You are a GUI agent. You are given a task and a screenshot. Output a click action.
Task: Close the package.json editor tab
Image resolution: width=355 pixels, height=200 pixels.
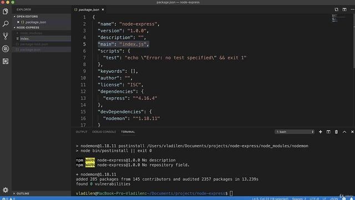pyautogui.click(x=103, y=9)
